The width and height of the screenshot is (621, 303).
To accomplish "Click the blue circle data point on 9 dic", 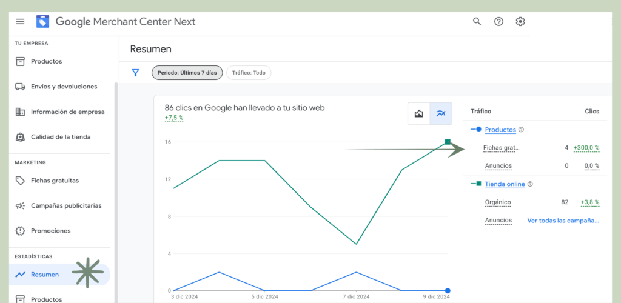I will [448, 290].
